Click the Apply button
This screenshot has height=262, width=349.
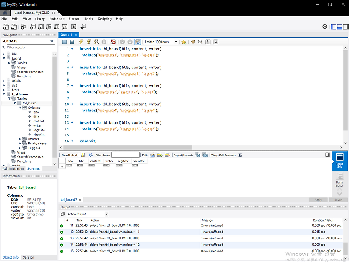pos(318,200)
